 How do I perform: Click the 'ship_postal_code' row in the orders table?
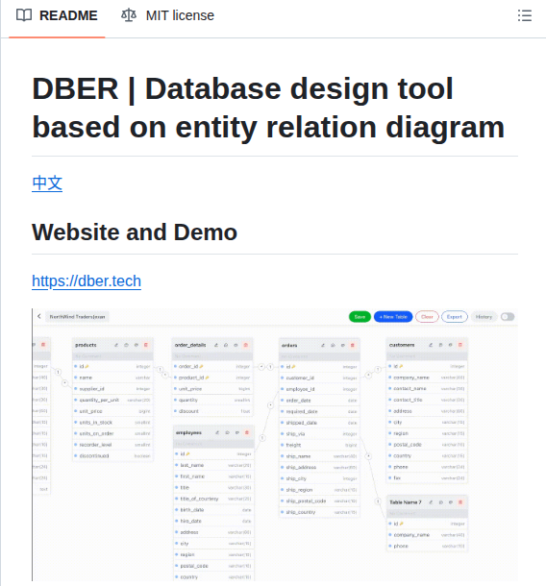pos(319,501)
